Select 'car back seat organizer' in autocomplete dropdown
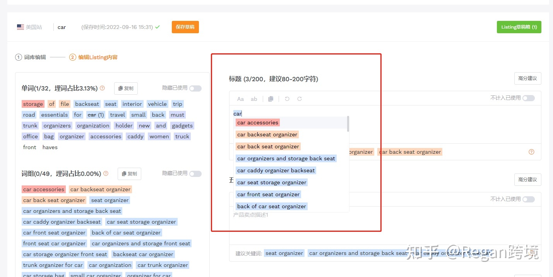553x277 pixels. (268, 146)
